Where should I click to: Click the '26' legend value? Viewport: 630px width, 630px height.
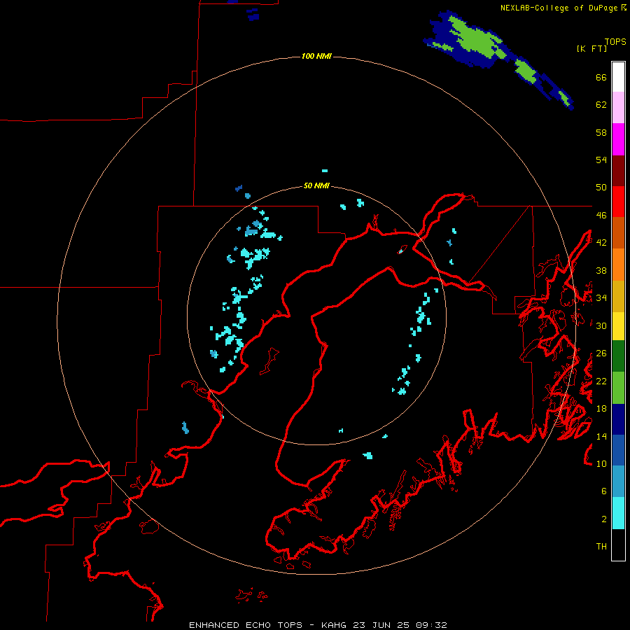tap(601, 353)
